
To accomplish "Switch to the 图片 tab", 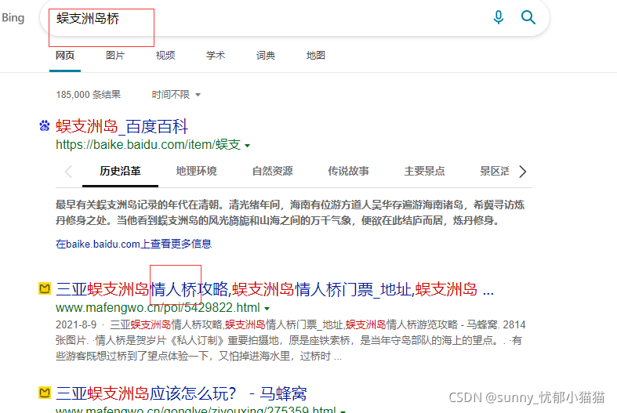I will [115, 56].
